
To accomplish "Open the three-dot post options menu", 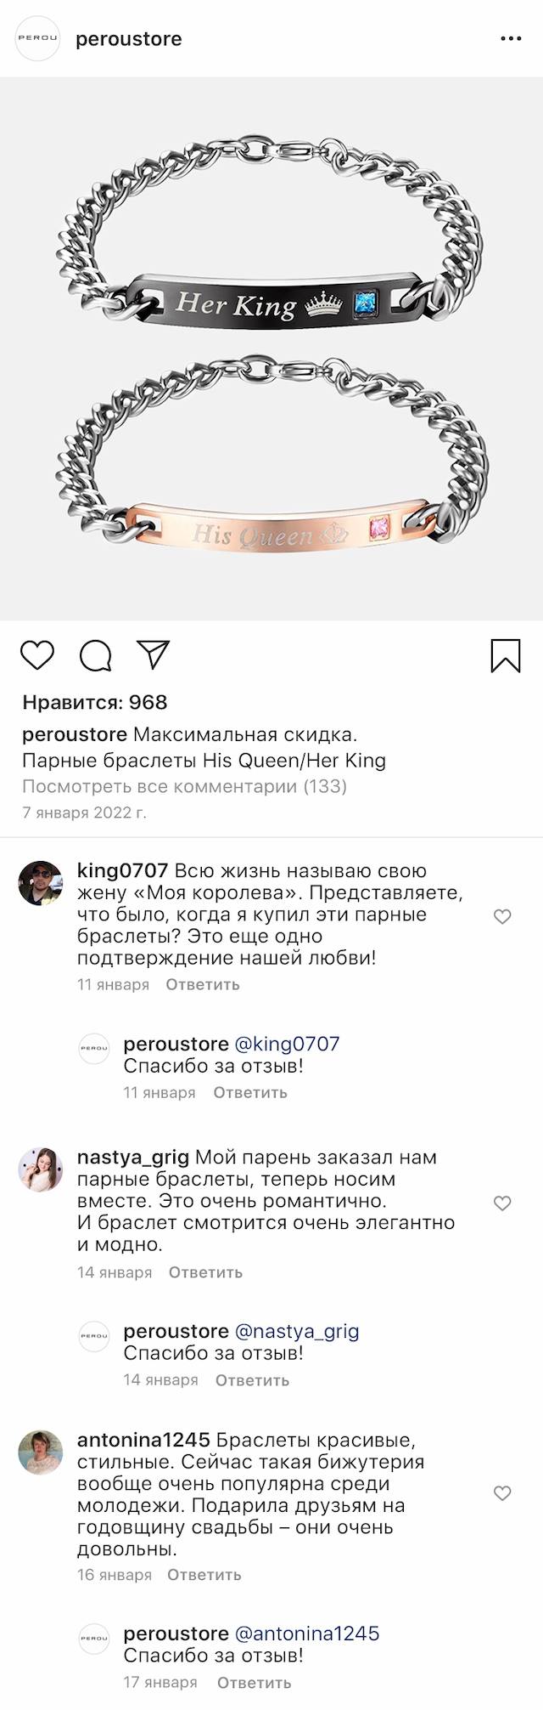I will click(511, 39).
